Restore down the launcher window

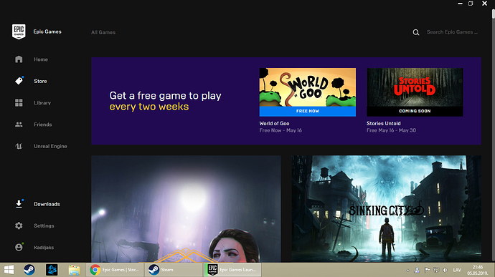pyautogui.click(x=471, y=4)
